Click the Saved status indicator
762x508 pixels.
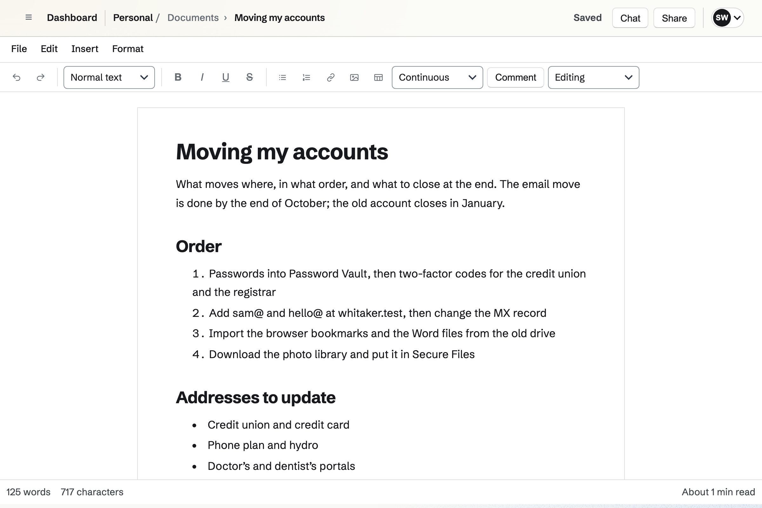[587, 17]
